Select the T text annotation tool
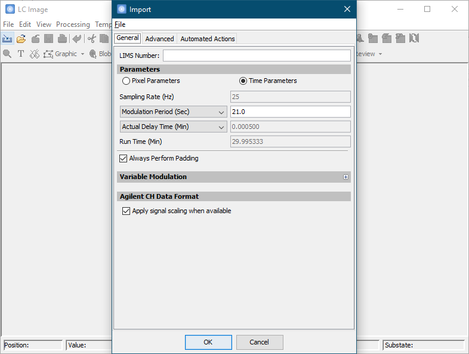The width and height of the screenshot is (469, 354). (x=21, y=54)
